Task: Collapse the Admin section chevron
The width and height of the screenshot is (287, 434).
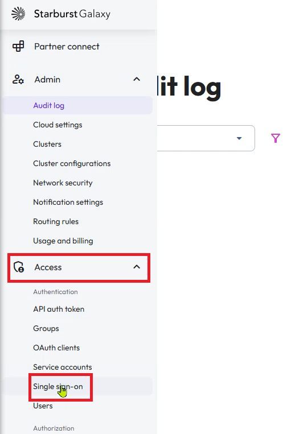Action: [x=137, y=79]
